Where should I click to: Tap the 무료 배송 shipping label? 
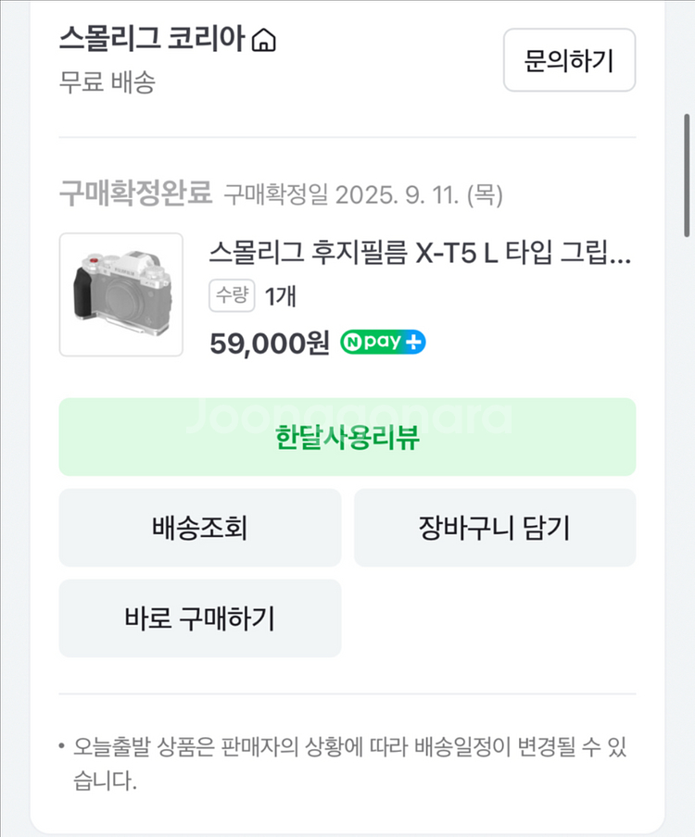click(107, 81)
